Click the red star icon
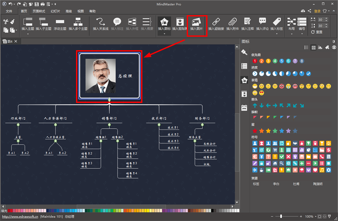 click(x=255, y=131)
